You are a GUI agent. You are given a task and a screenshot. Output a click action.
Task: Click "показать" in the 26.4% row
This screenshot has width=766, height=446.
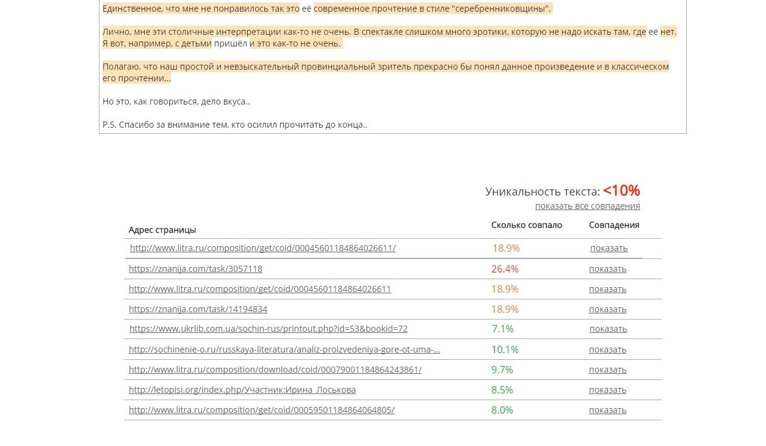point(607,269)
